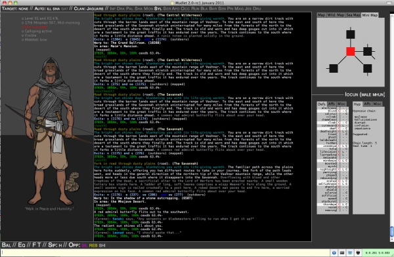Click the Eq indicator in bottom status bar
Image resolution: width=394 pixels, height=257 pixels.
point(22,245)
